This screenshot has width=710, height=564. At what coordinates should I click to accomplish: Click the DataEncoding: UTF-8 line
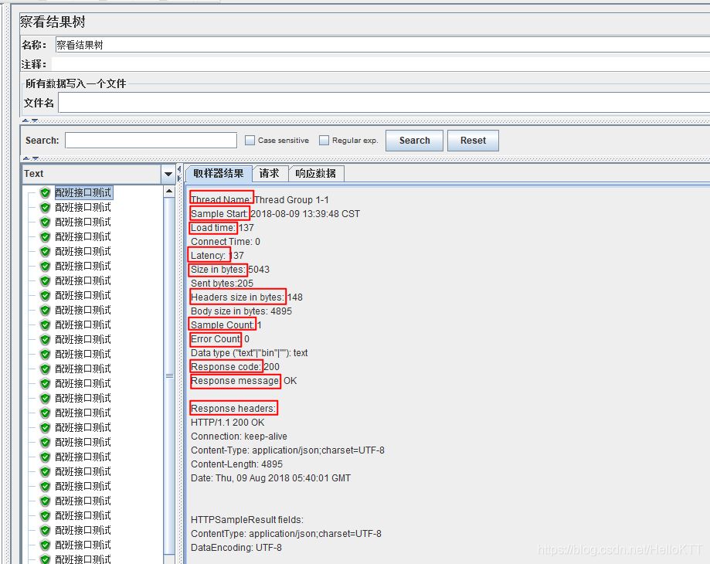pyautogui.click(x=236, y=548)
